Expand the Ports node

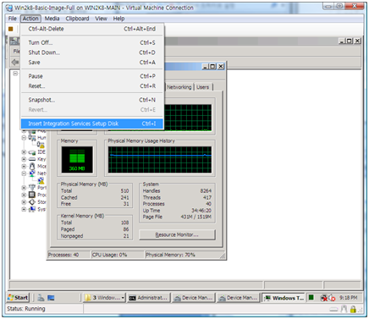(x=24, y=188)
